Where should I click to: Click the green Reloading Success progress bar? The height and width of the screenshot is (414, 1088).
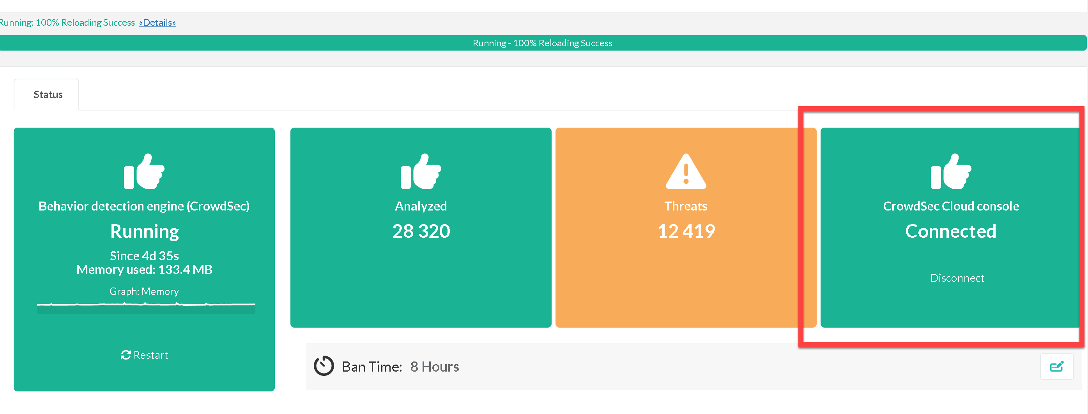(542, 43)
